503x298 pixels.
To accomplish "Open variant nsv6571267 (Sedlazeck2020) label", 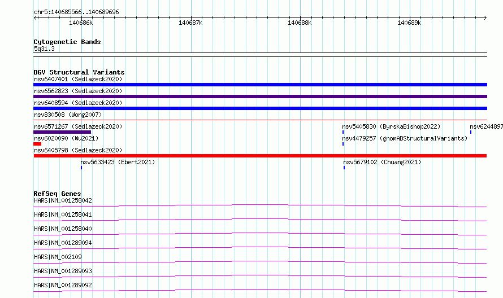I will [78, 126].
